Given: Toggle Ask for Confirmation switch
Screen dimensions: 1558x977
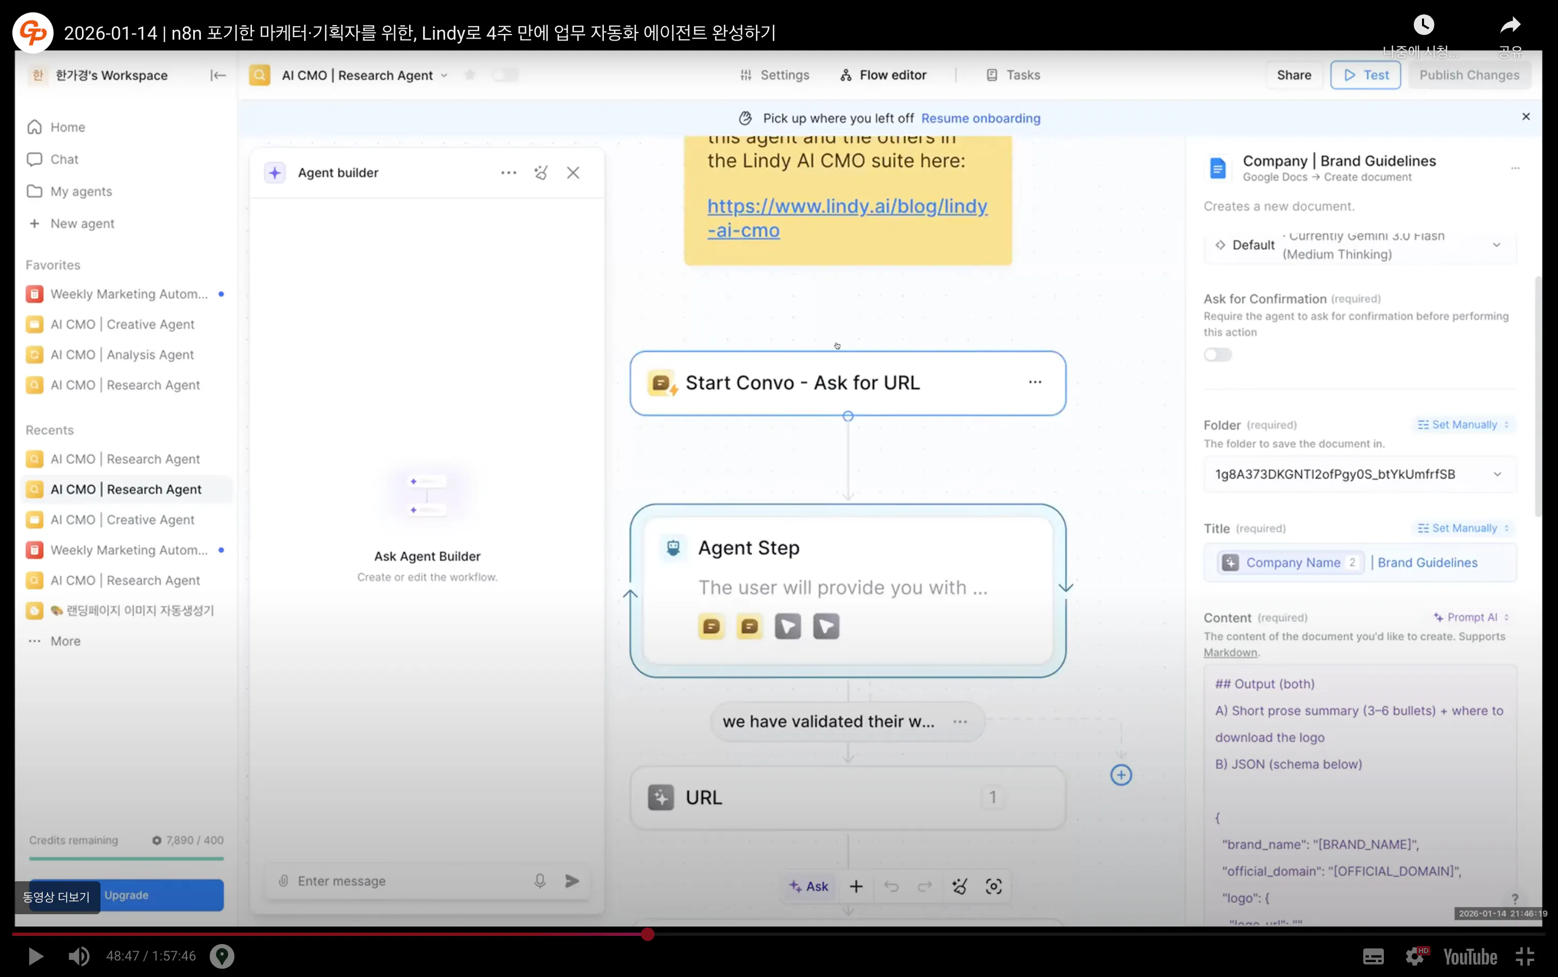Looking at the screenshot, I should pos(1218,355).
